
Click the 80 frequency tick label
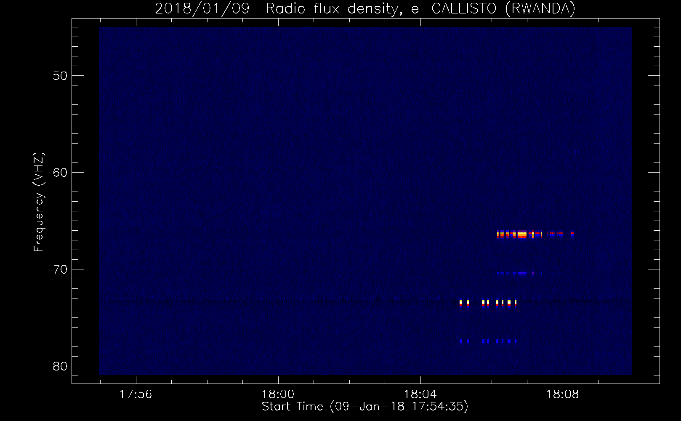point(60,366)
